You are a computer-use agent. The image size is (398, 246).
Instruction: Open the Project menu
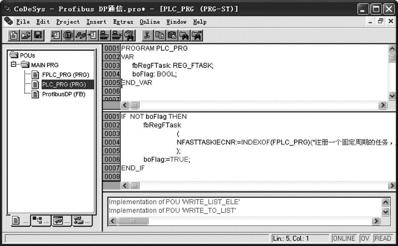(68, 22)
